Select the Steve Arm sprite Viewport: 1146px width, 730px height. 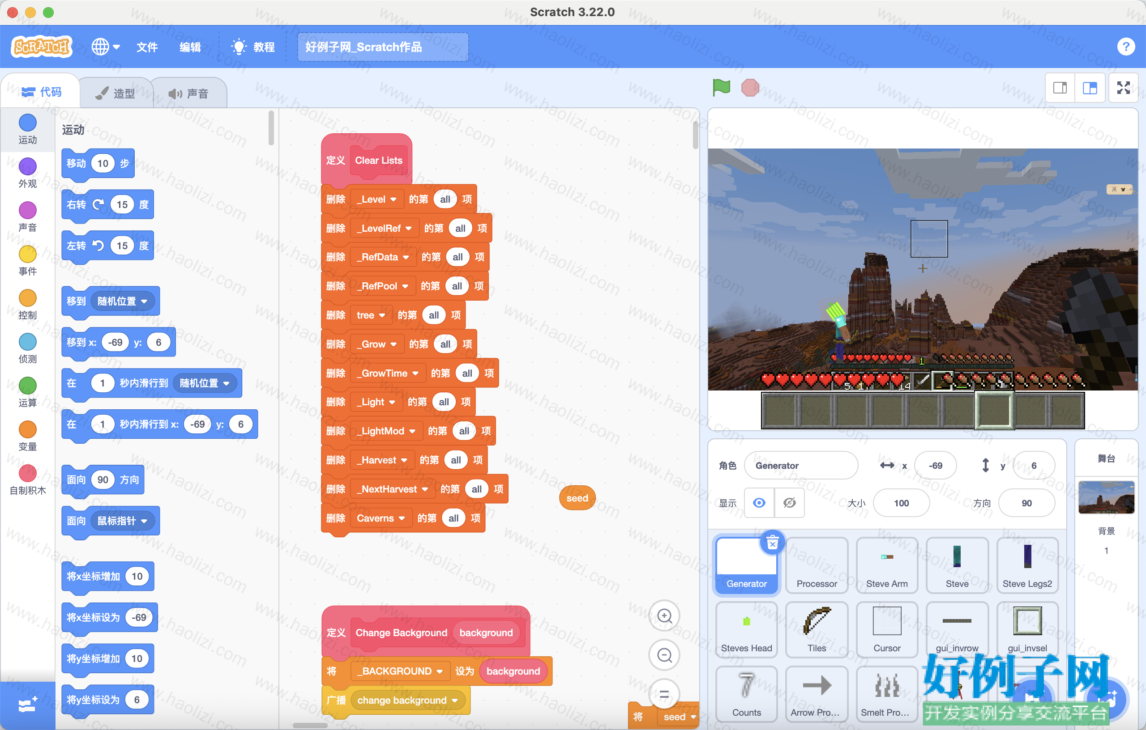point(886,565)
